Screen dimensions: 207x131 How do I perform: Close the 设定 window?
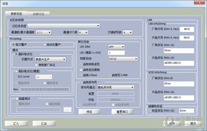pyautogui.click(x=199, y=2)
